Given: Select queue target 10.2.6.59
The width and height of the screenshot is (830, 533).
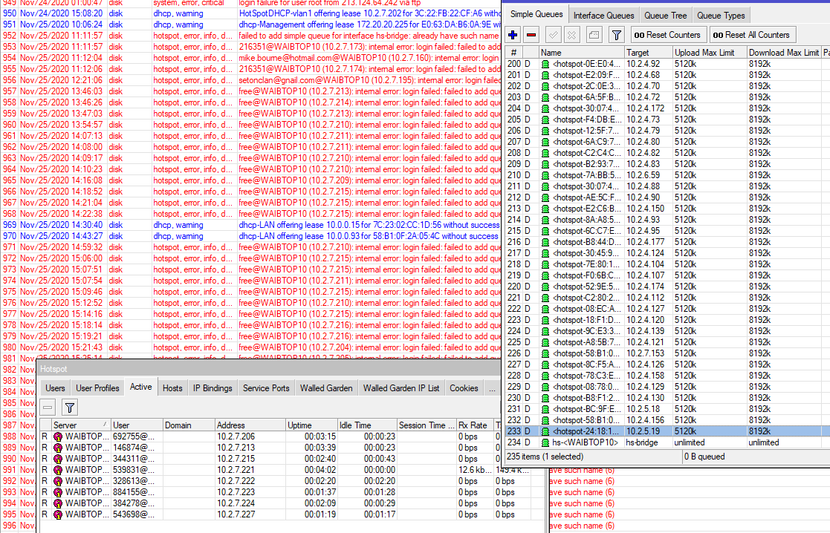Looking at the screenshot, I should tap(643, 175).
